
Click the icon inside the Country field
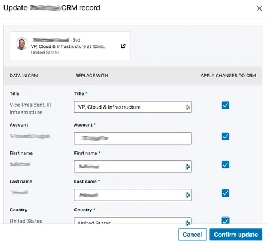click(x=187, y=223)
